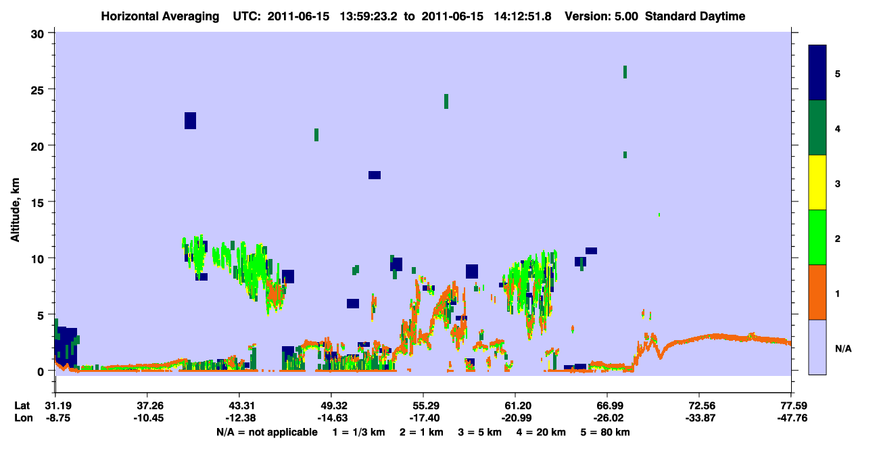Click the 'Lat' row label
The image size is (879, 451).
[x=22, y=406]
